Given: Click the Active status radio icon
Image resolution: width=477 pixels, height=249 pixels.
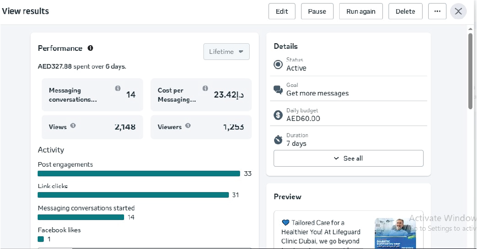Looking at the screenshot, I should click(278, 65).
